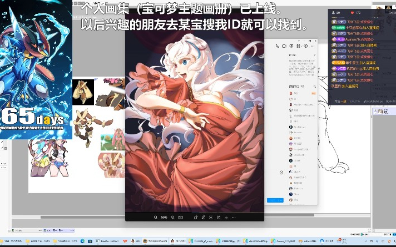Start a voice call in the chat window
The height and width of the screenshot is (247, 396).
(x=278, y=46)
